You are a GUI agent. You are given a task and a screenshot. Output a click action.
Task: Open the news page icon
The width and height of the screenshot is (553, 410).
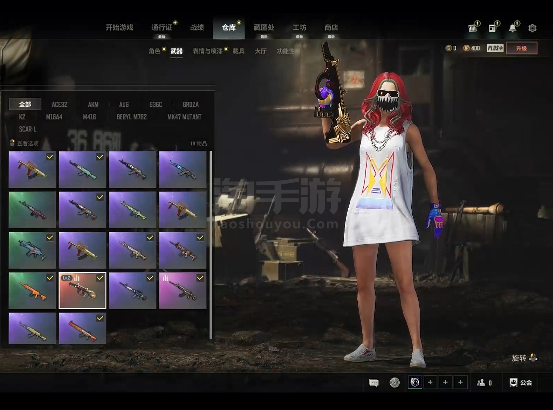(x=493, y=28)
